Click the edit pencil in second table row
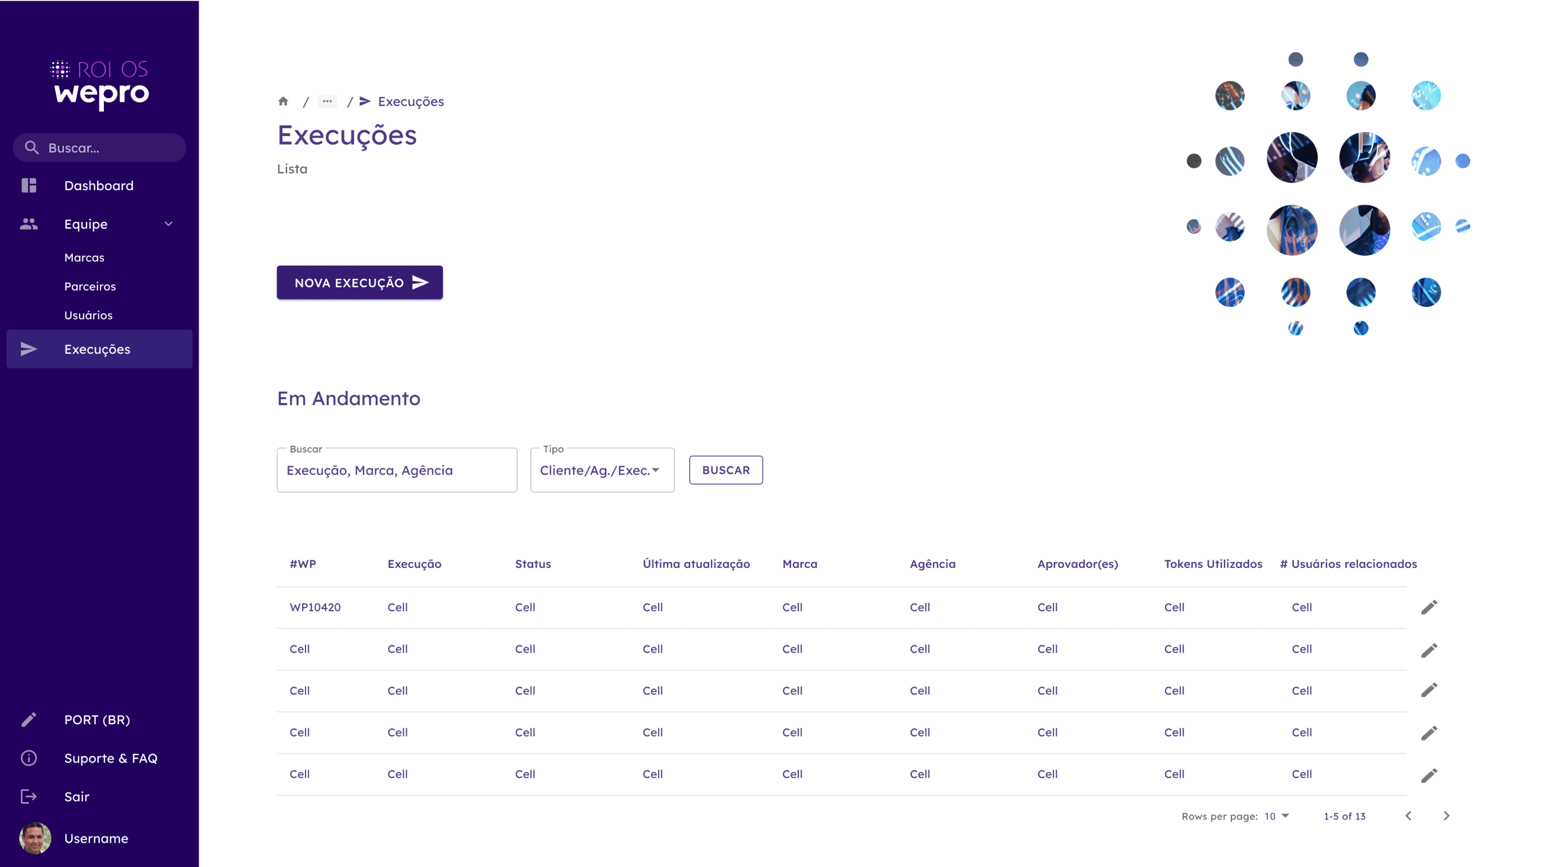This screenshot has height=867, width=1543. 1429,650
